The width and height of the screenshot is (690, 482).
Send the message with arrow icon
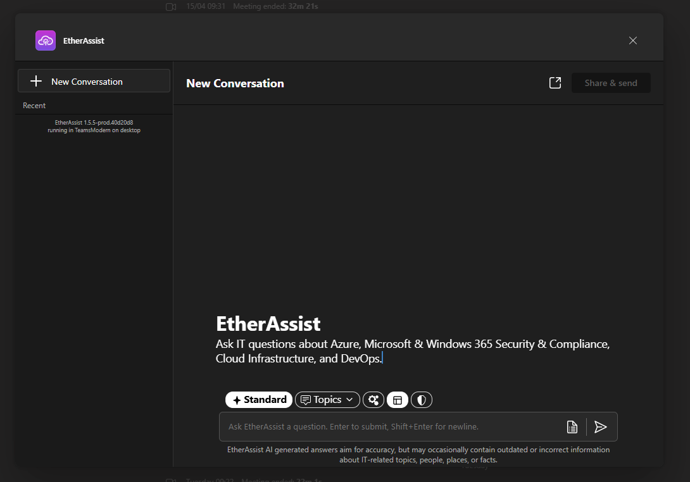pyautogui.click(x=601, y=426)
